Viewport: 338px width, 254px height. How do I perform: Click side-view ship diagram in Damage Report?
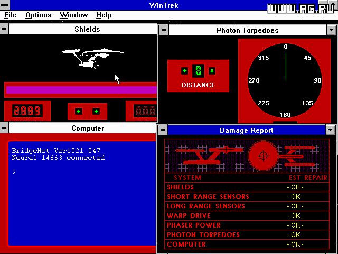click(210, 156)
